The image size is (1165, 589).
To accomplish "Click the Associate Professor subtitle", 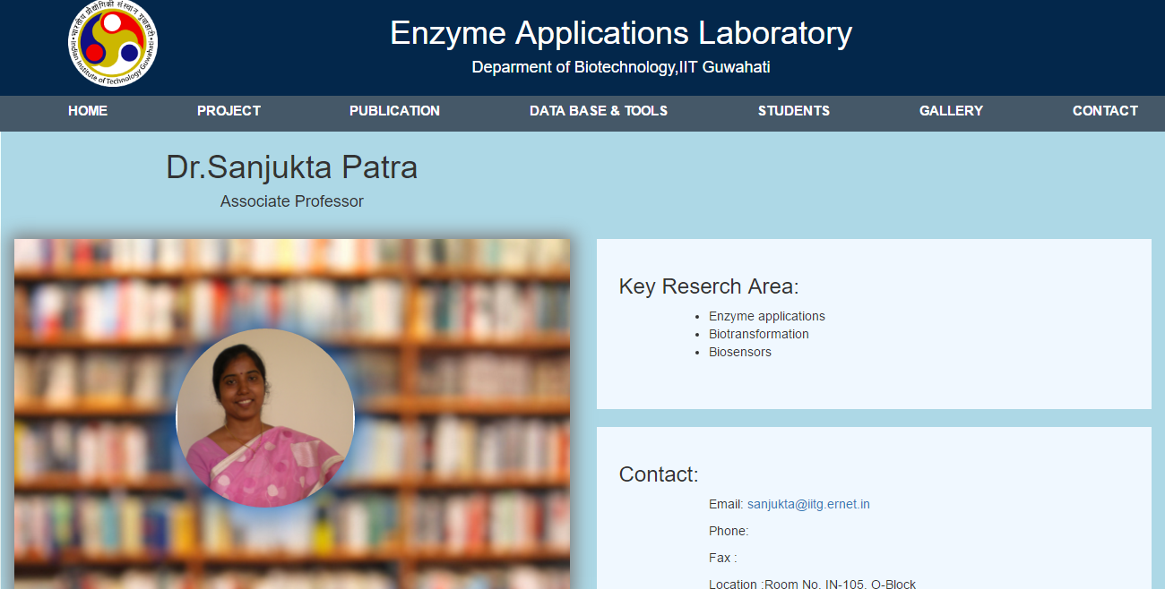I will pyautogui.click(x=292, y=201).
